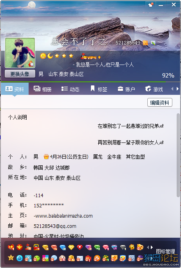Click the skin changer icon in title bar
The width and height of the screenshot is (181, 268).
tap(151, 5)
